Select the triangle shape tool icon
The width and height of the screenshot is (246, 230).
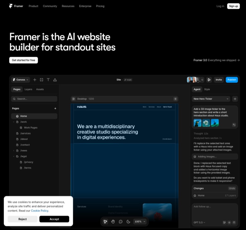pyautogui.click(x=55, y=80)
